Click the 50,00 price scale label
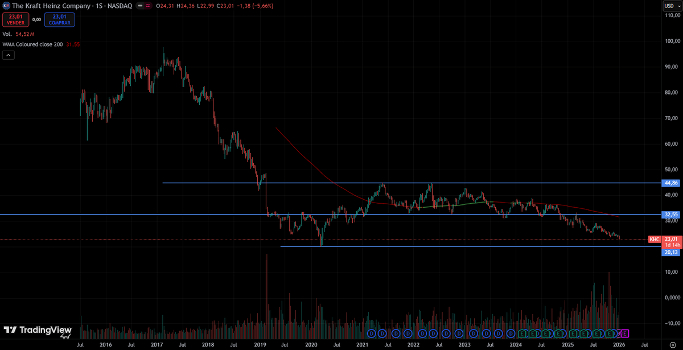 pyautogui.click(x=672, y=170)
